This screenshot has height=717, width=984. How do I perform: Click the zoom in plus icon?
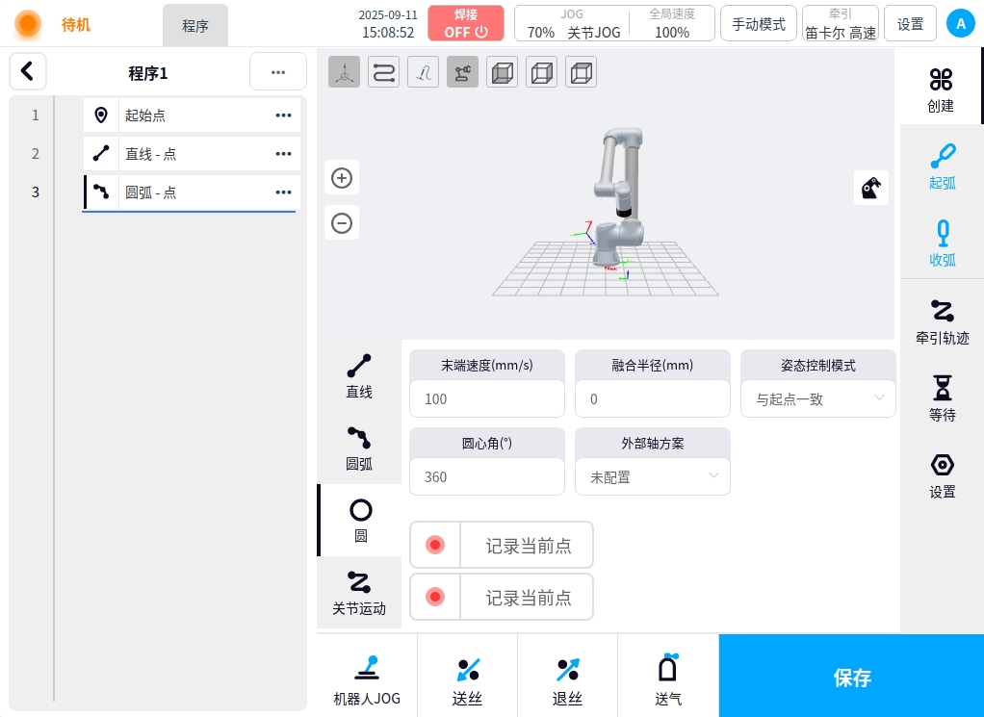tap(342, 178)
